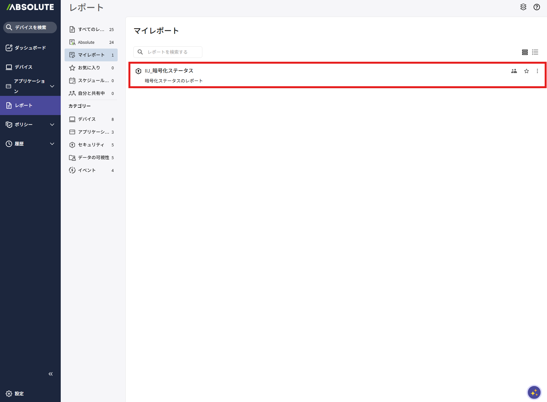Go to ダッシュボード in the sidebar
The image size is (547, 402).
pyautogui.click(x=30, y=48)
